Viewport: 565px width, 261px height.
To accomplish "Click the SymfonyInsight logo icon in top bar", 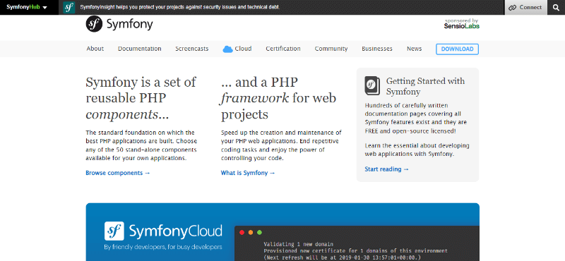I will point(69,7).
